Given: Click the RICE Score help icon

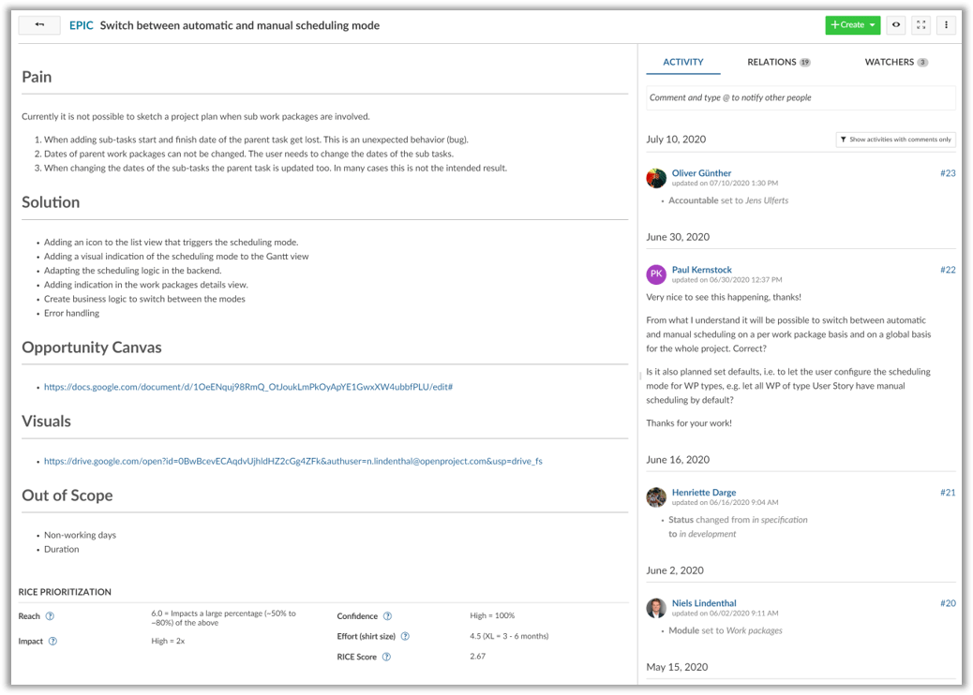Looking at the screenshot, I should click(386, 657).
